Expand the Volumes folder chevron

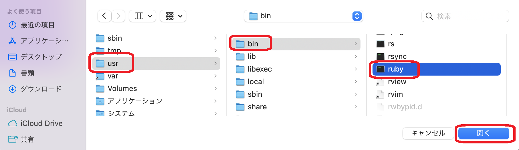[x=215, y=88]
